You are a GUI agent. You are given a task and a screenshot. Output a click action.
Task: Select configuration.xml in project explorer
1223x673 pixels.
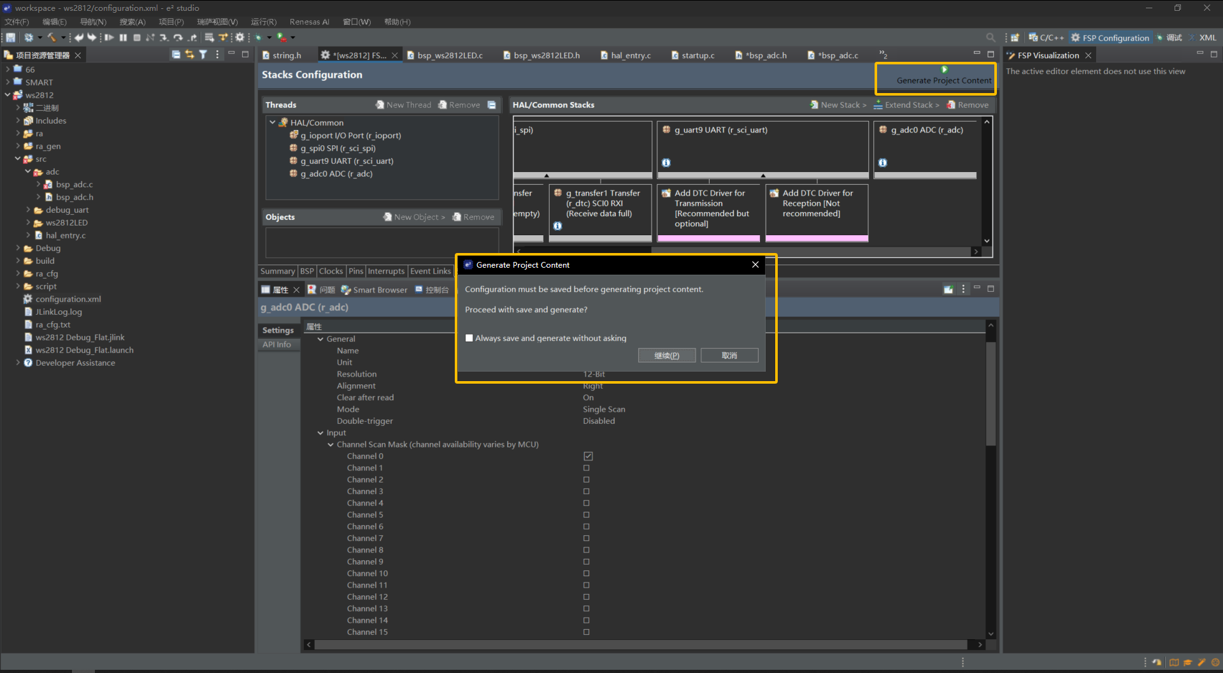tap(68, 300)
